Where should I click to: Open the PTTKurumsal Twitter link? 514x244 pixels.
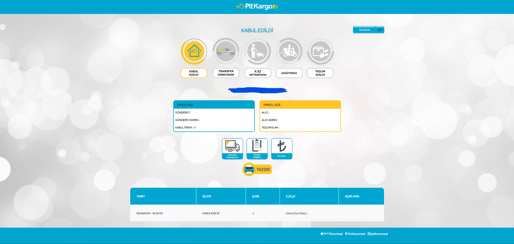[x=332, y=234]
